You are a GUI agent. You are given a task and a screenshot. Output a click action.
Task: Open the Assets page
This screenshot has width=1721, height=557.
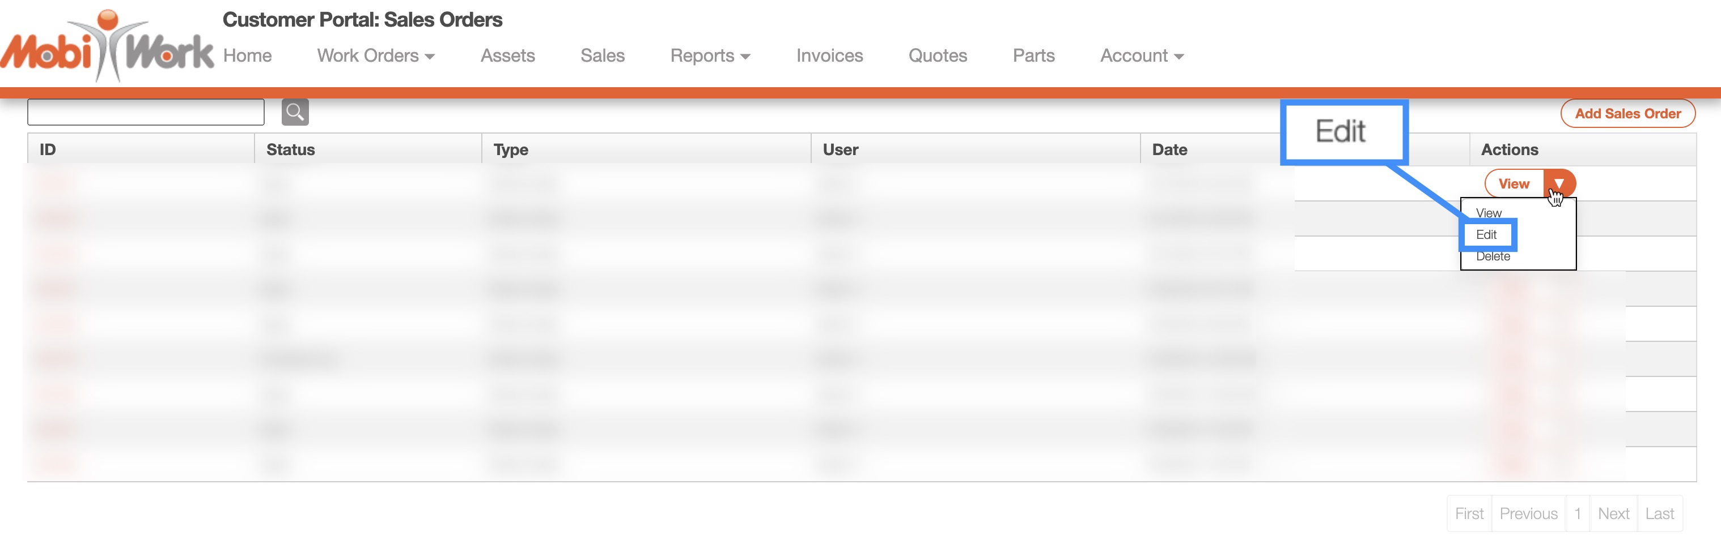point(507,56)
